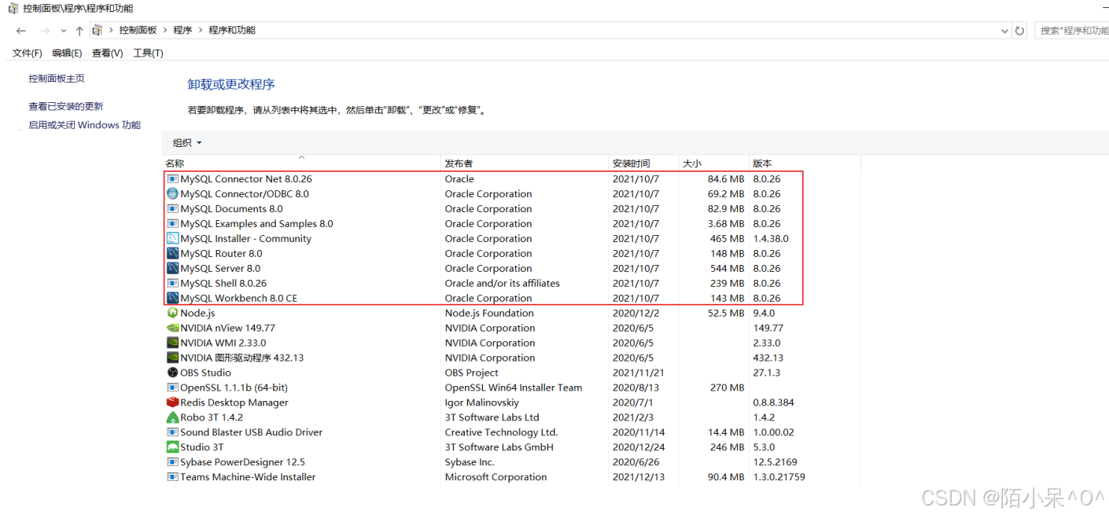
Task: Sort by the 发布者 column header
Action: [525, 163]
